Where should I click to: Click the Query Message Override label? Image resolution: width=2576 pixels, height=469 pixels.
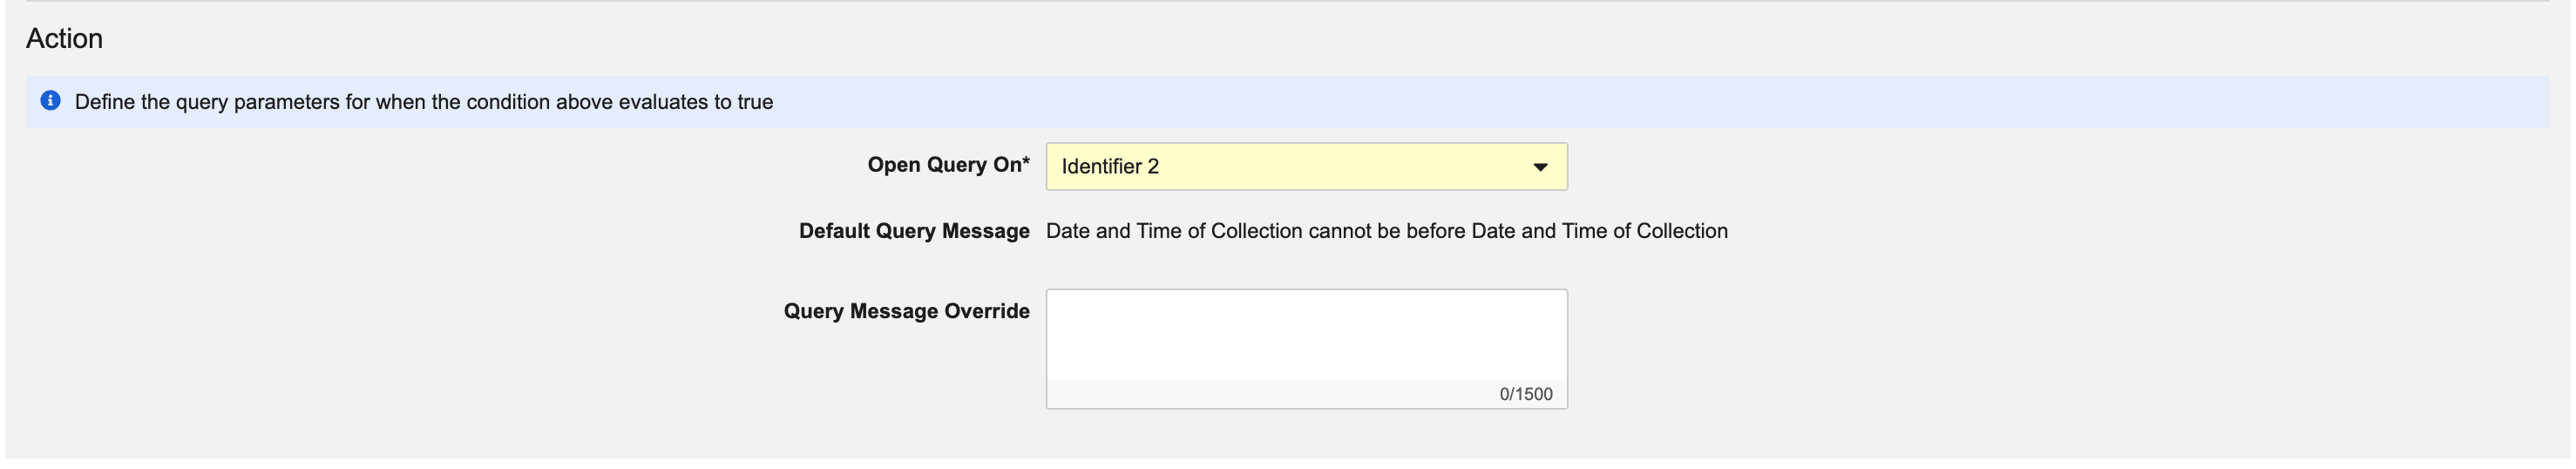[906, 311]
